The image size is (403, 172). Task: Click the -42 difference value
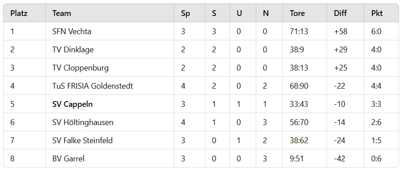click(x=339, y=159)
